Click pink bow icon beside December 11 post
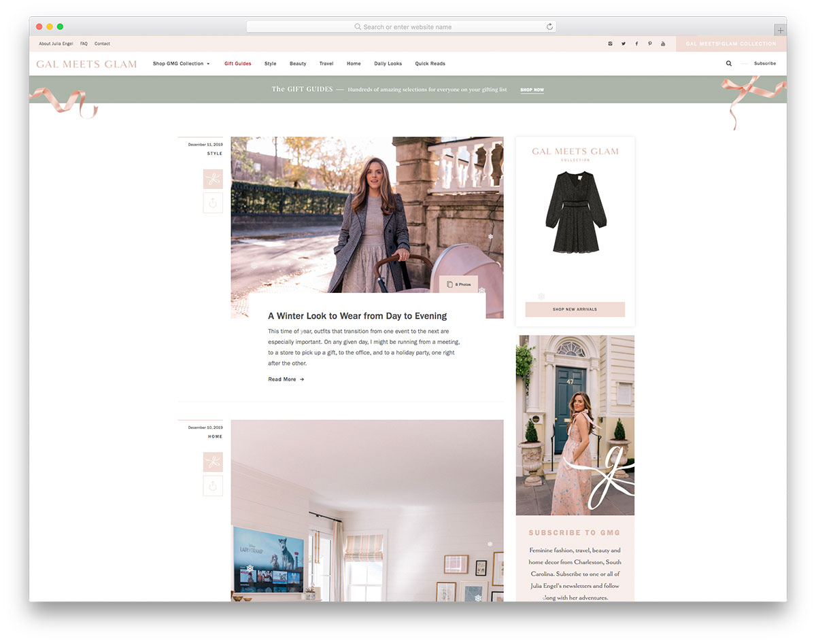This screenshot has height=643, width=816. [x=213, y=179]
